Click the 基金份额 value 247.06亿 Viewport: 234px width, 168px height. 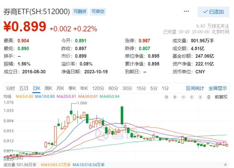click(205, 56)
